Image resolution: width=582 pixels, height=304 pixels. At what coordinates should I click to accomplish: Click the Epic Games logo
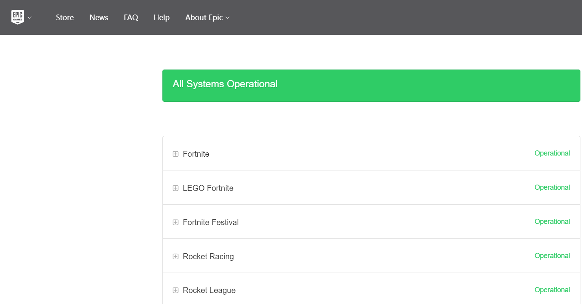[x=18, y=17]
